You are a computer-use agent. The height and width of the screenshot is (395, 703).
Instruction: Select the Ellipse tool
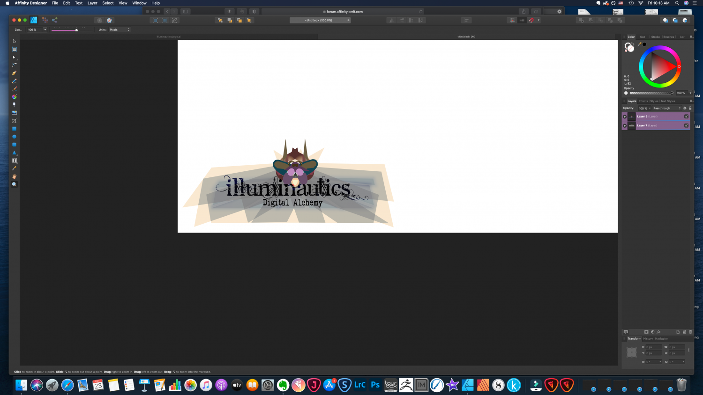(14, 136)
